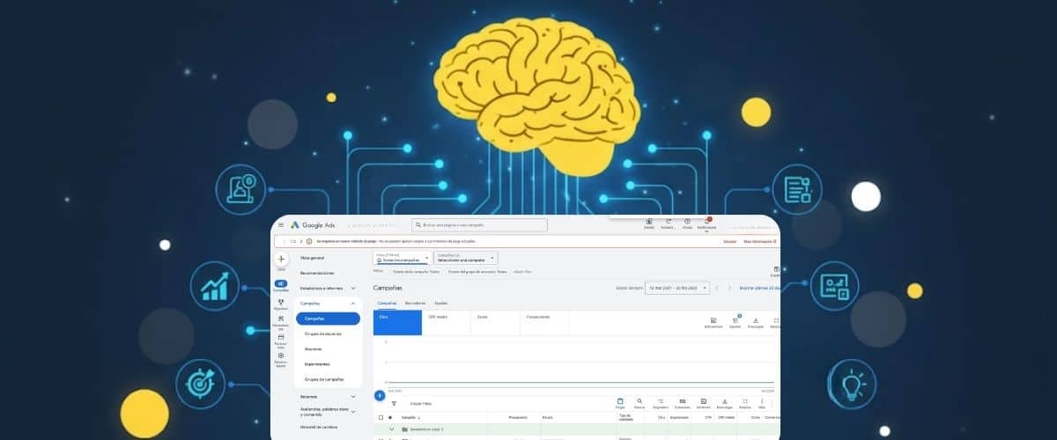Expand Estadísticas e informes section
Viewport: 1057px width, 440px height.
point(352,288)
